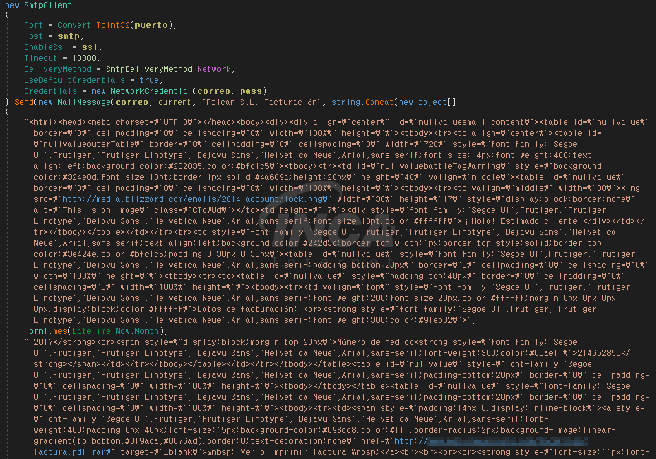Click the Convert.ToInt32 call
The image size is (656, 459).
pos(94,25)
